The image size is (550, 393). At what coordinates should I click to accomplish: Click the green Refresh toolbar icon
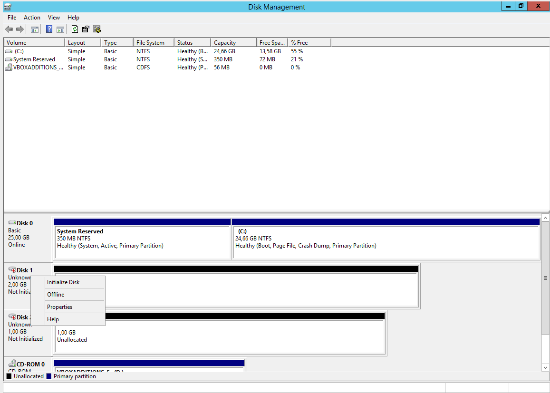coord(75,29)
